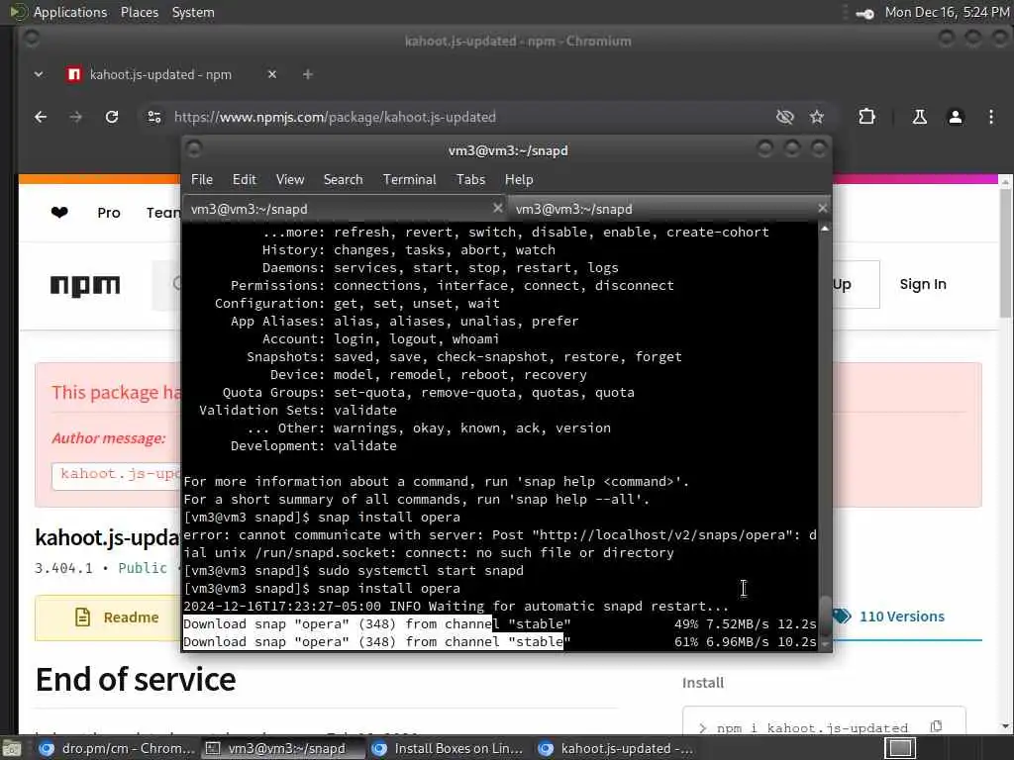The width and height of the screenshot is (1014, 760).
Task: Open the Chromium extensions puzzle icon
Action: [866, 117]
